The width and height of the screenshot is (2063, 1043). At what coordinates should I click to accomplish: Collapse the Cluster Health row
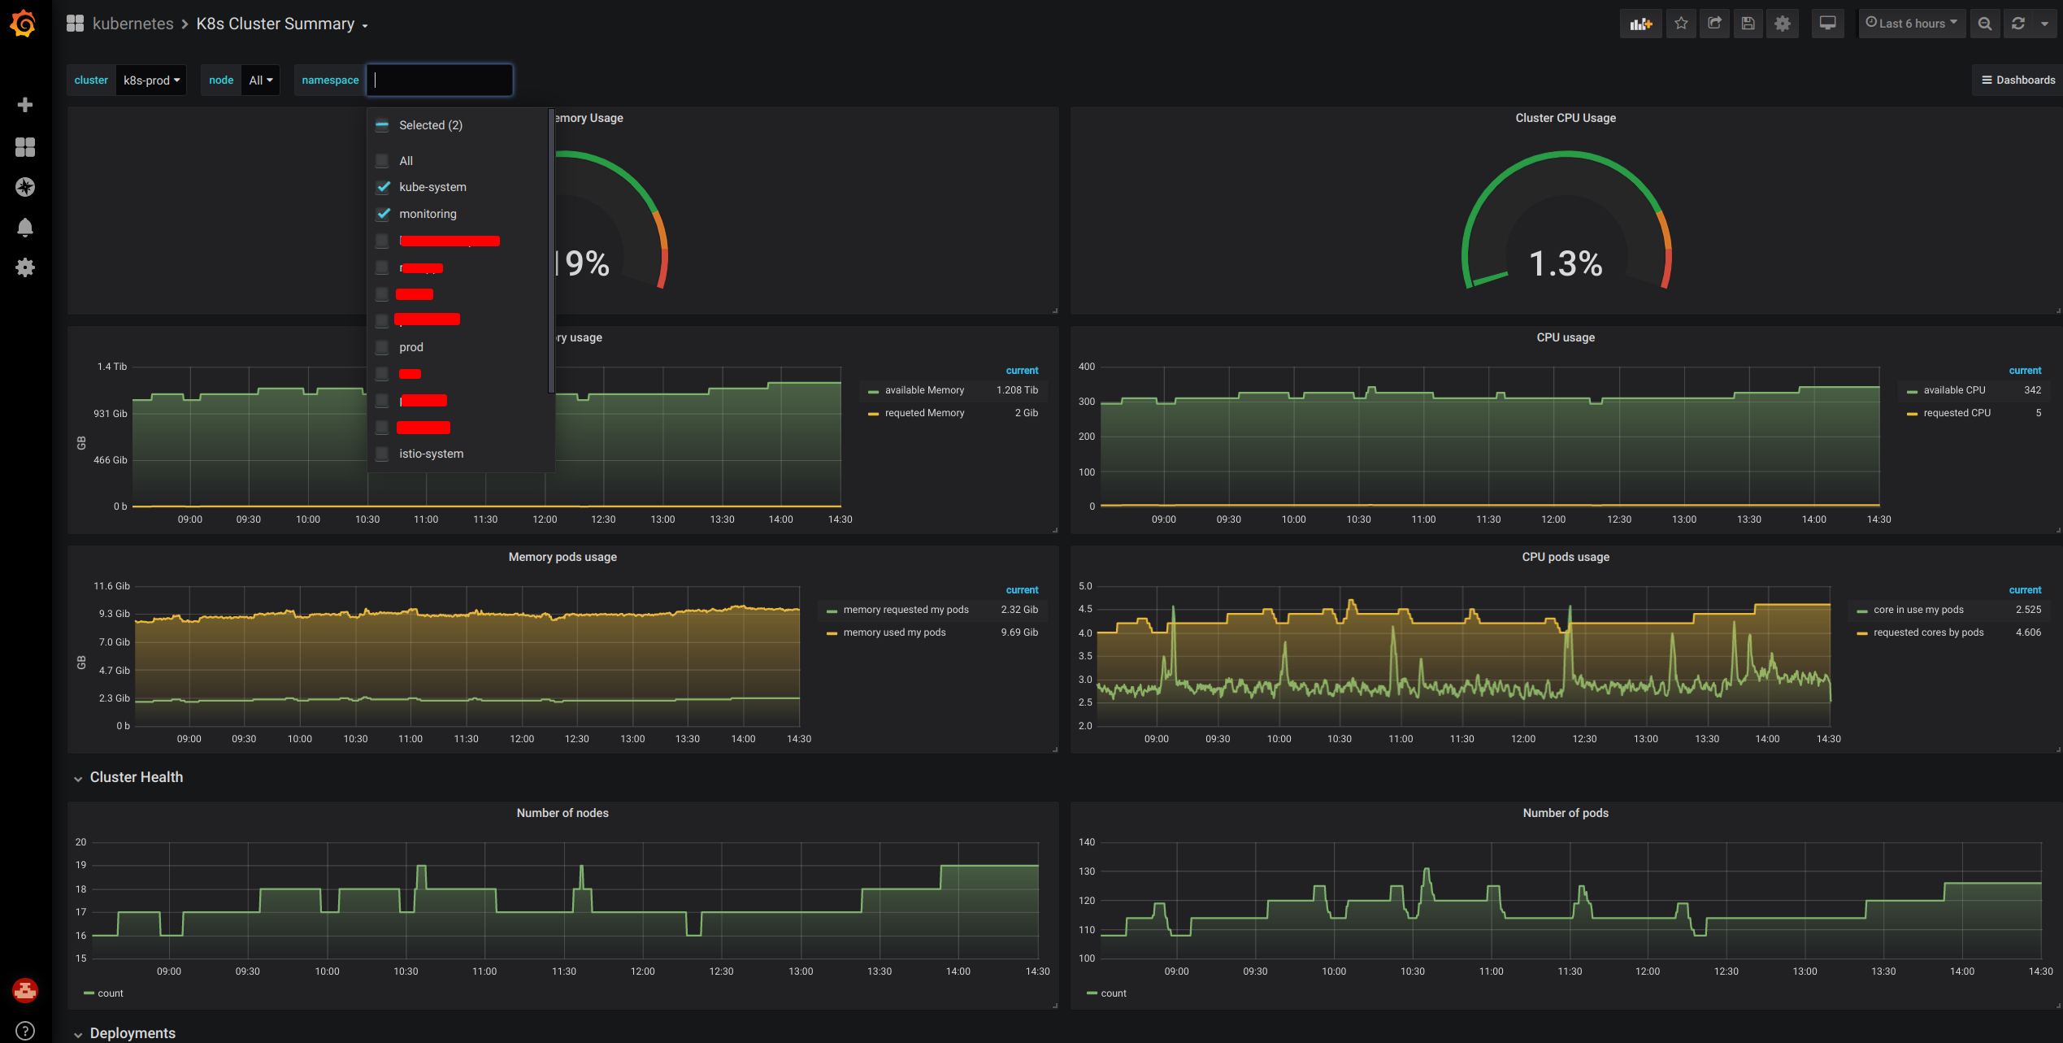pos(136,777)
